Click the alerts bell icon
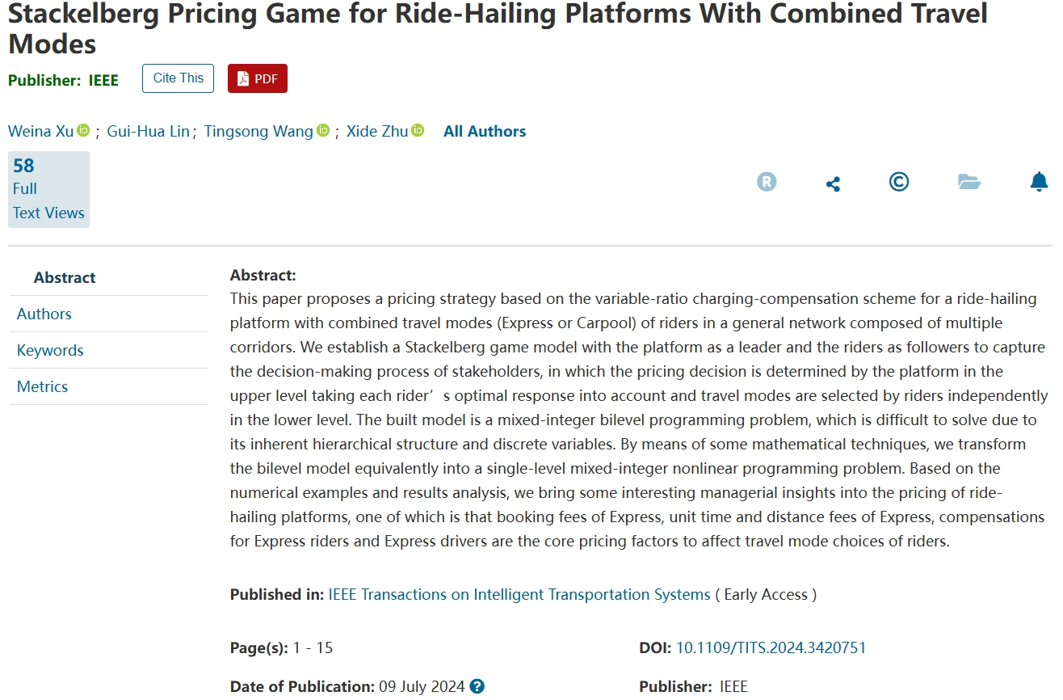 (x=1039, y=182)
